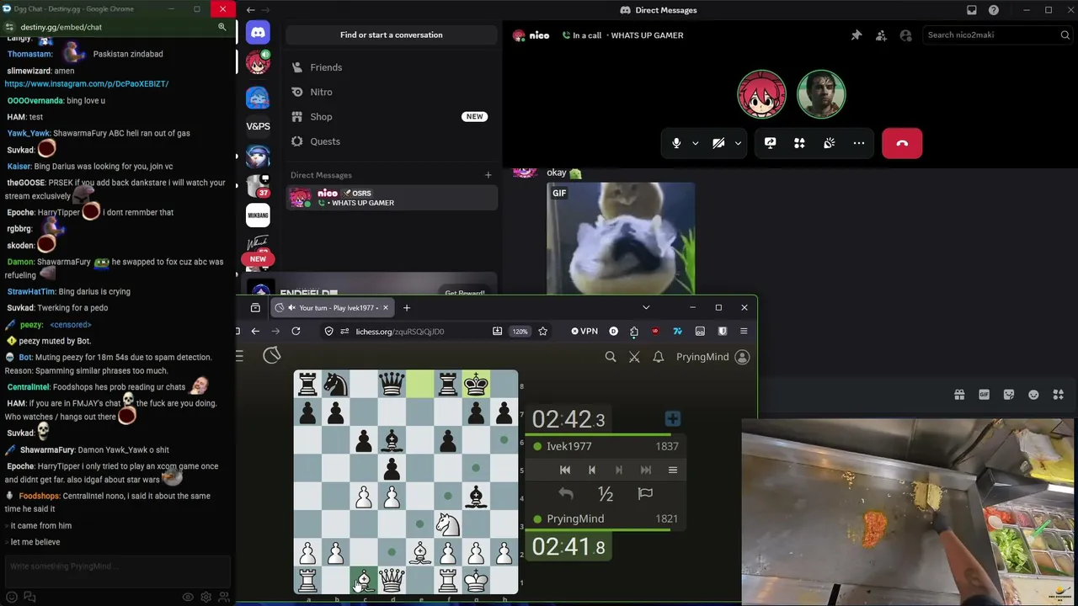Viewport: 1078px width, 606px height.
Task: Offer a draw in Lichess
Action: pyautogui.click(x=606, y=494)
